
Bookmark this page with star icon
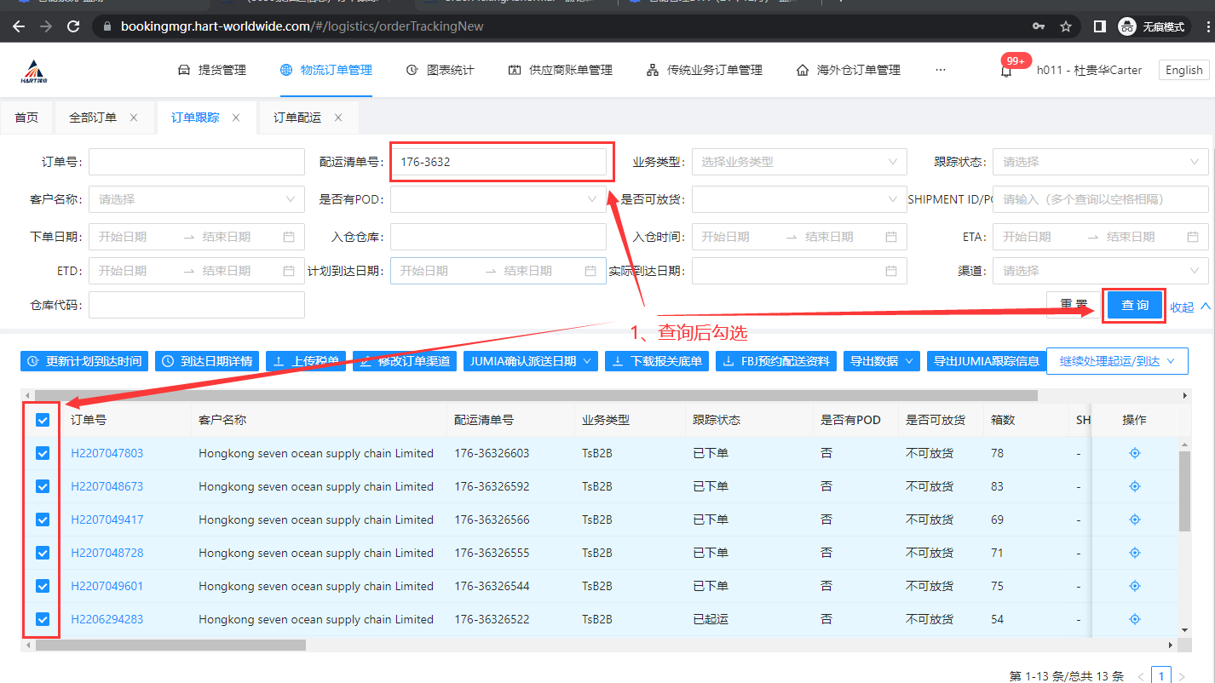pos(1066,26)
